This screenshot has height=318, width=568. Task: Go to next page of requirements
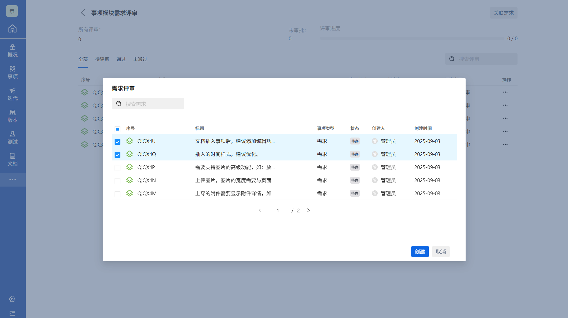pos(308,210)
